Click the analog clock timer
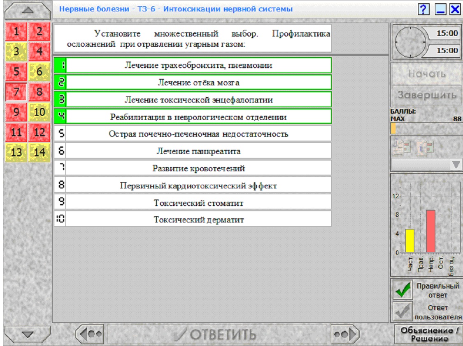The height and width of the screenshot is (346, 463). click(410, 42)
